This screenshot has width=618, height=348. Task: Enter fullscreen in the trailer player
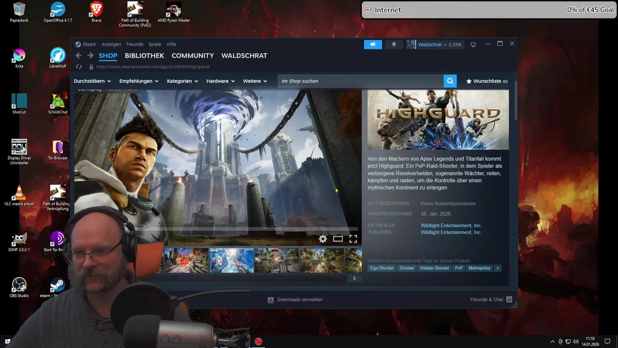pos(353,239)
